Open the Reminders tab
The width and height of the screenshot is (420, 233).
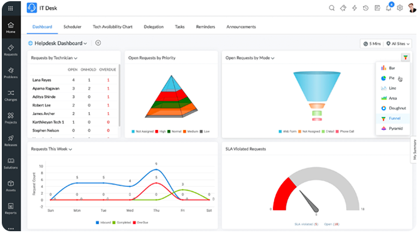point(205,27)
